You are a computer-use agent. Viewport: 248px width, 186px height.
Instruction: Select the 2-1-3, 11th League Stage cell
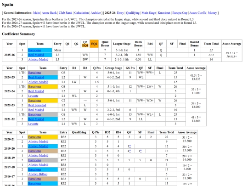tap(122, 59)
